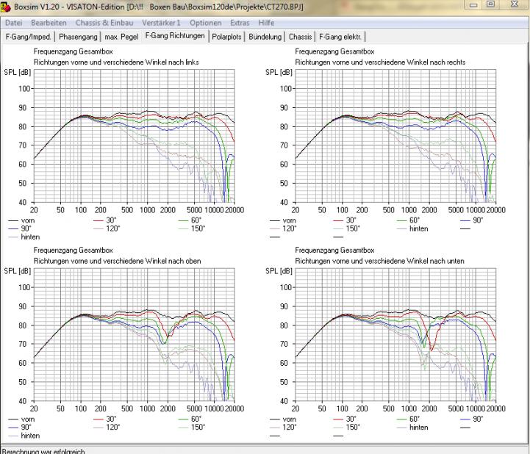Click '90°' legend entry in bottom-right chart
Viewport: 530px width, 454px height.
[x=472, y=419]
